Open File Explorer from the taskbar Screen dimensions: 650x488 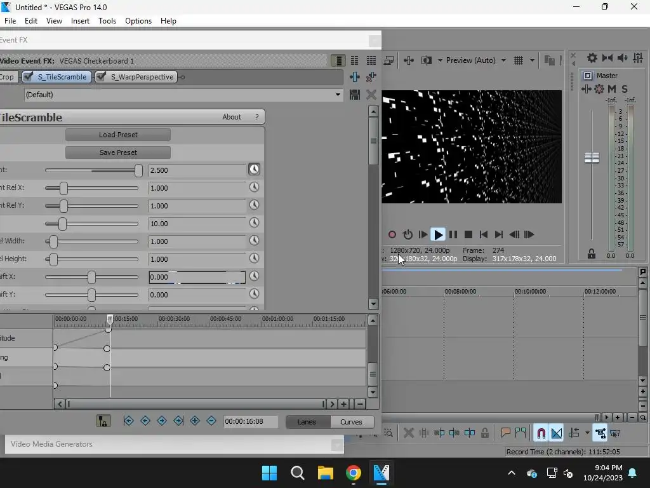[326, 473]
